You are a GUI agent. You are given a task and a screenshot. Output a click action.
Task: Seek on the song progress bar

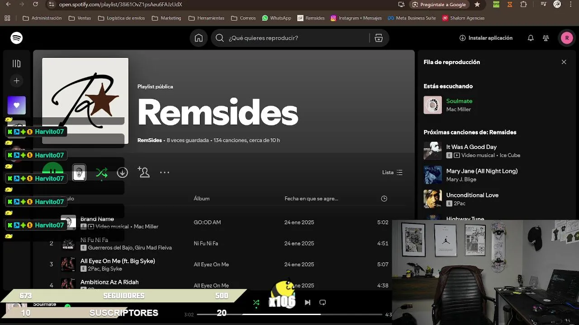tap(289, 314)
